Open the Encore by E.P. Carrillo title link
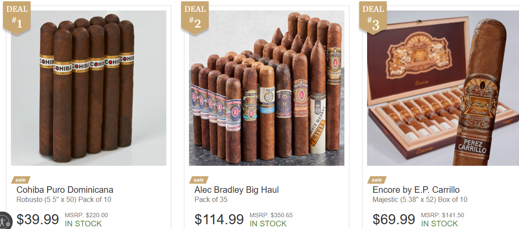Screen dimensions: 519x229 (416, 190)
